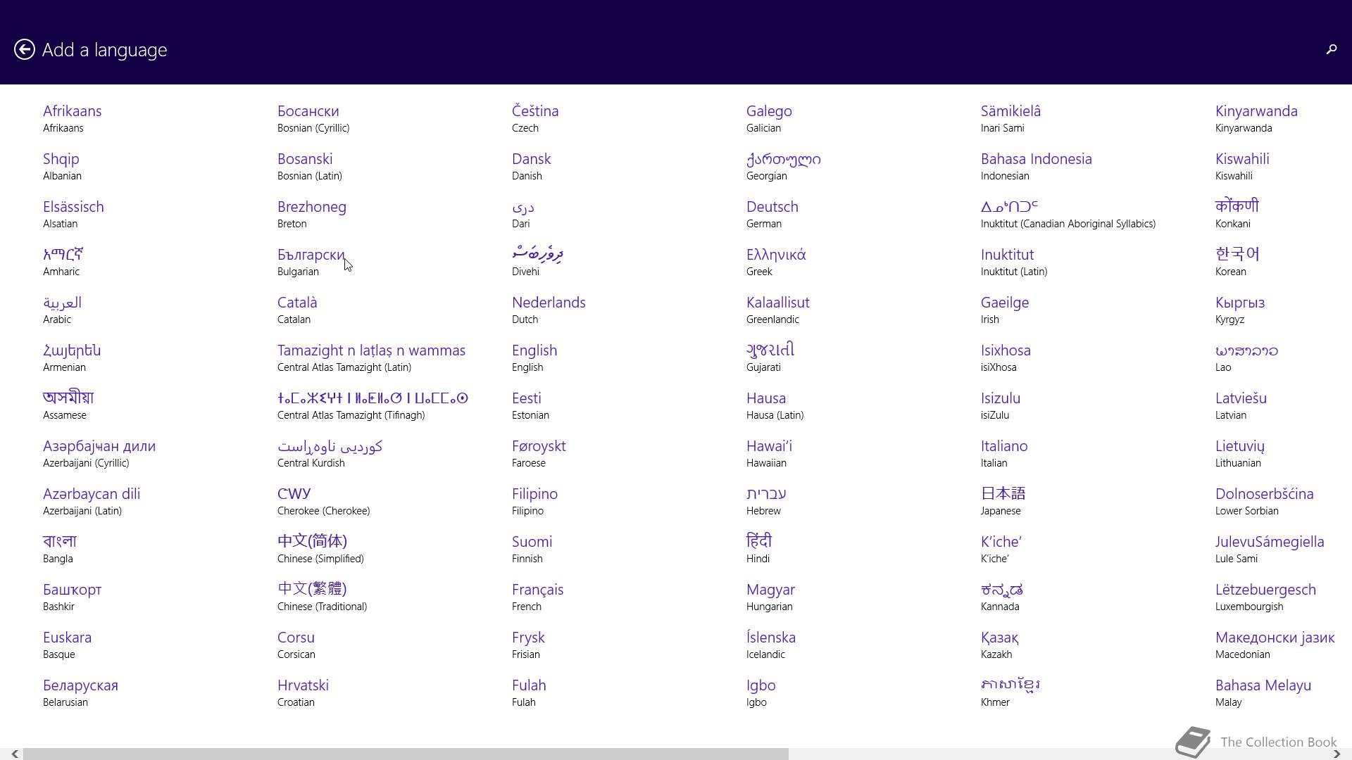Image resolution: width=1352 pixels, height=760 pixels.
Task: Select Chinese (Traditional)
Action: coord(322,597)
